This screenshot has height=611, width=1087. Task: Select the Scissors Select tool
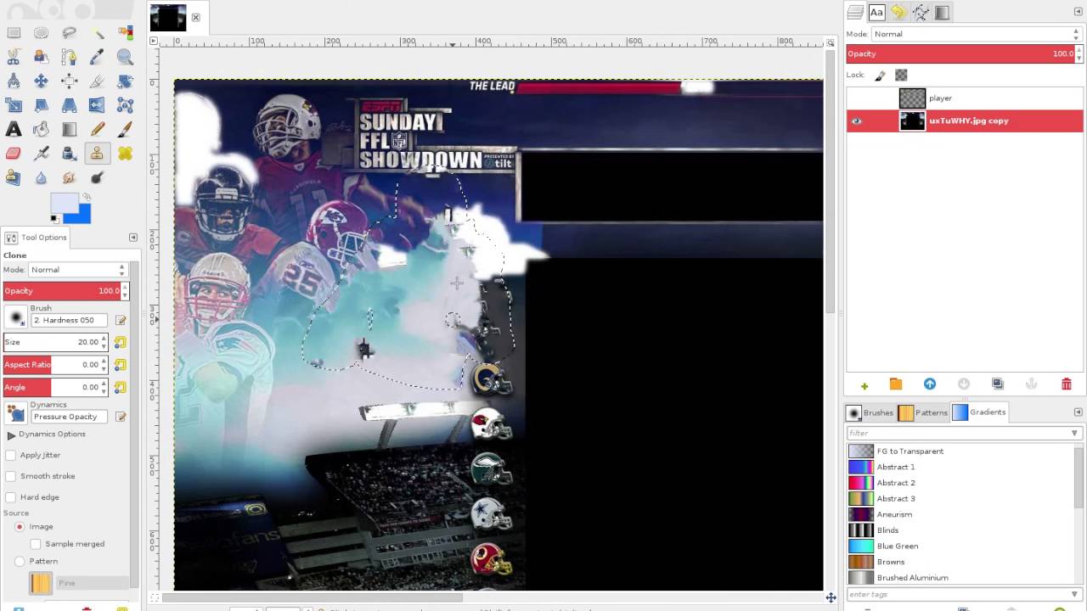(14, 58)
